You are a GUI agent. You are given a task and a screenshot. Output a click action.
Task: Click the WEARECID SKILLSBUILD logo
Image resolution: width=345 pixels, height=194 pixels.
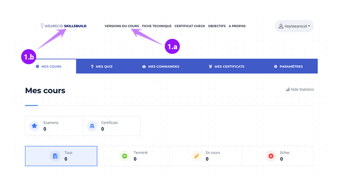pos(63,26)
